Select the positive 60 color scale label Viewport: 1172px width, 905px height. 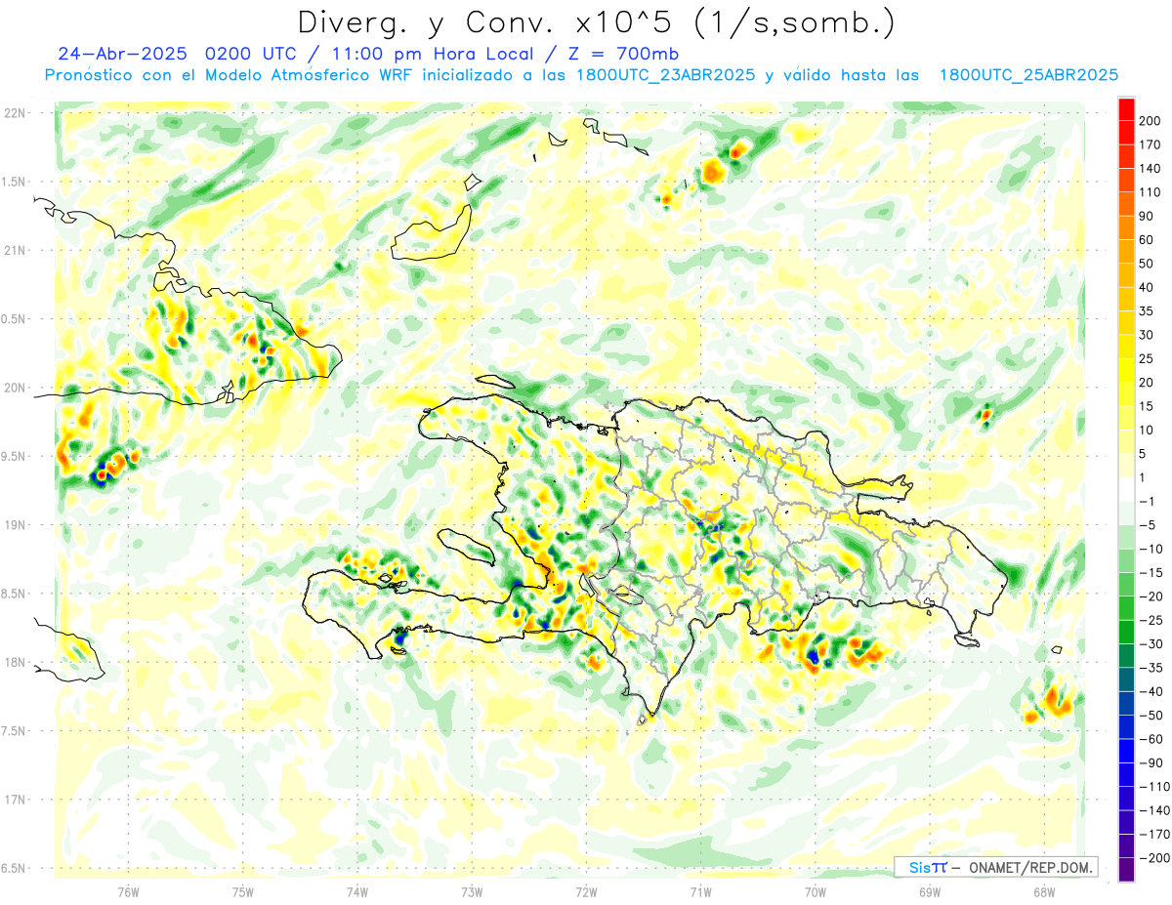[1147, 240]
